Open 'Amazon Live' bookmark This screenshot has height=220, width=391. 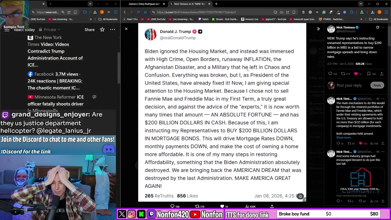click(250, 19)
